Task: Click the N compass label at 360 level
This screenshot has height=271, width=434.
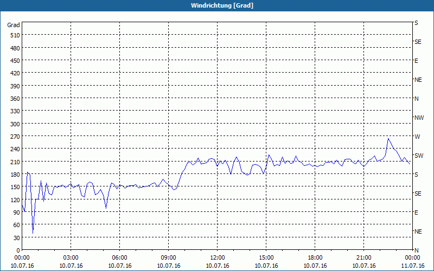Action: (x=417, y=99)
